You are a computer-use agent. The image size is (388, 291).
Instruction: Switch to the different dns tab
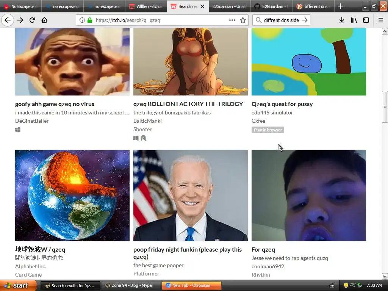(x=313, y=6)
